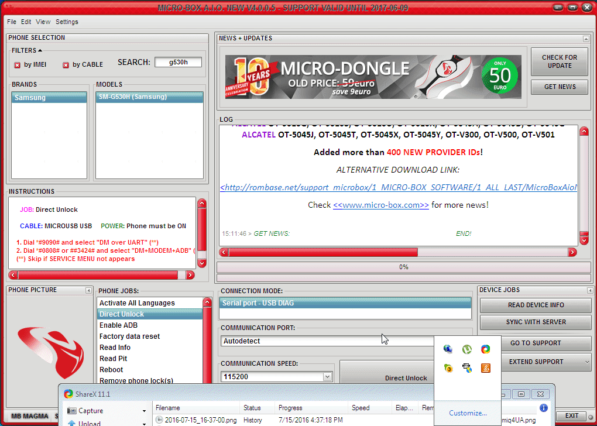Click the clock icon next to 2016-07-15_16-37-00.png
The width and height of the screenshot is (597, 426).
pyautogui.click(x=159, y=420)
